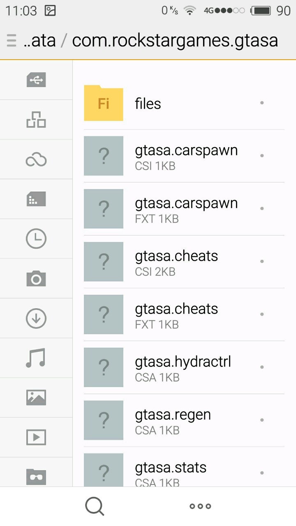
Task: Open the camera folder shortcut
Action: [x=36, y=279]
